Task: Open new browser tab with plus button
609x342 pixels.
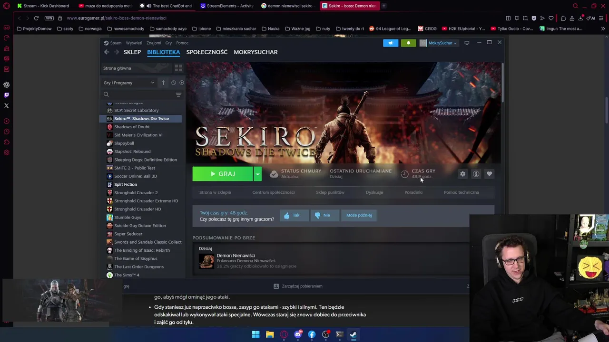Action: [384, 6]
